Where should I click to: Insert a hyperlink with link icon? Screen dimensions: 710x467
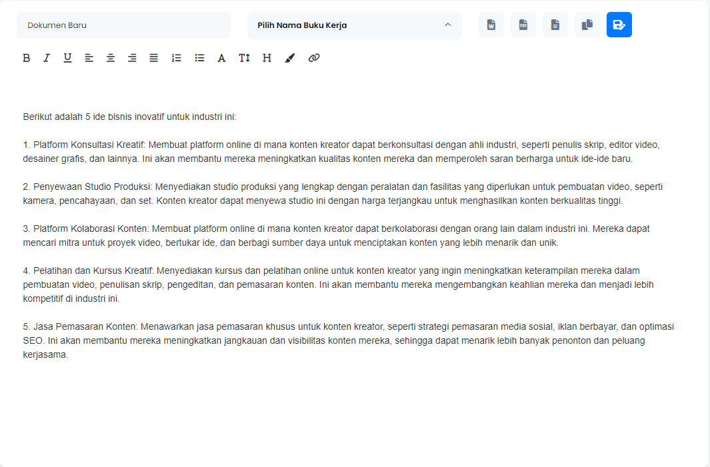pyautogui.click(x=314, y=58)
